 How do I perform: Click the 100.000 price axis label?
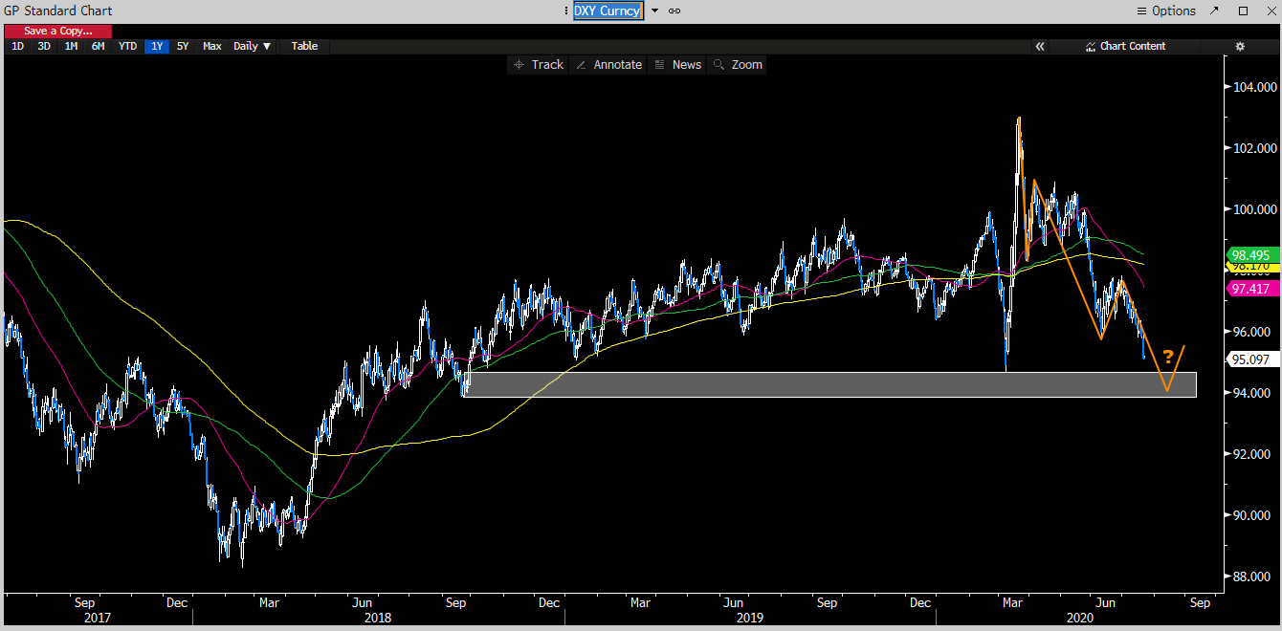pos(1255,209)
